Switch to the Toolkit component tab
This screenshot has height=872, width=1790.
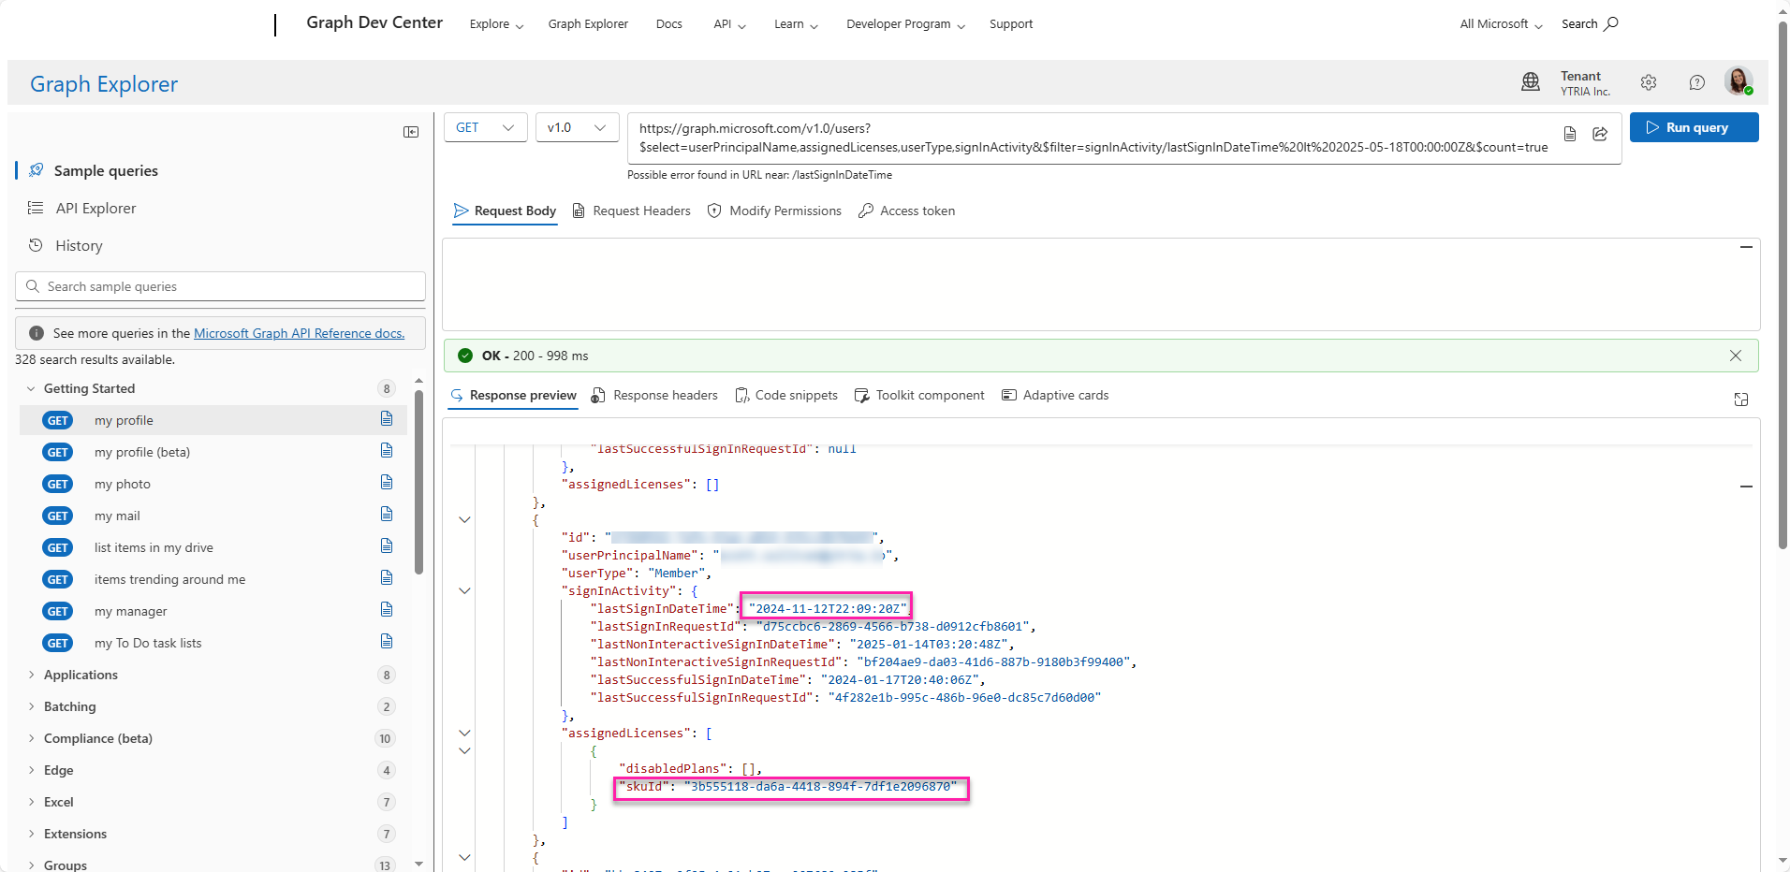click(919, 396)
